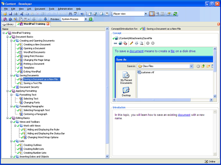
Task: Open the Player view dropdown
Action: pos(146,14)
